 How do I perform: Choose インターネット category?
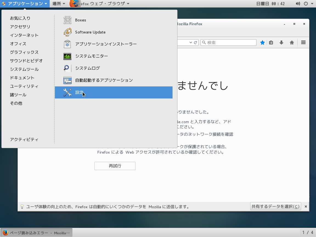click(24, 35)
